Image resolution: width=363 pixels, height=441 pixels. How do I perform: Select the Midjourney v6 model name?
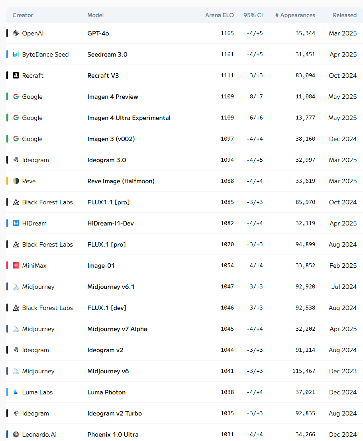tap(108, 371)
